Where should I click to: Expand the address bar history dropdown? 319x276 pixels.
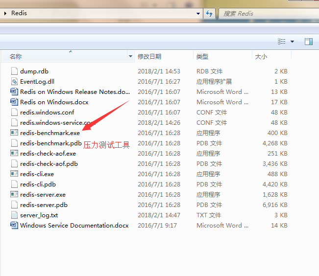pyautogui.click(x=198, y=14)
